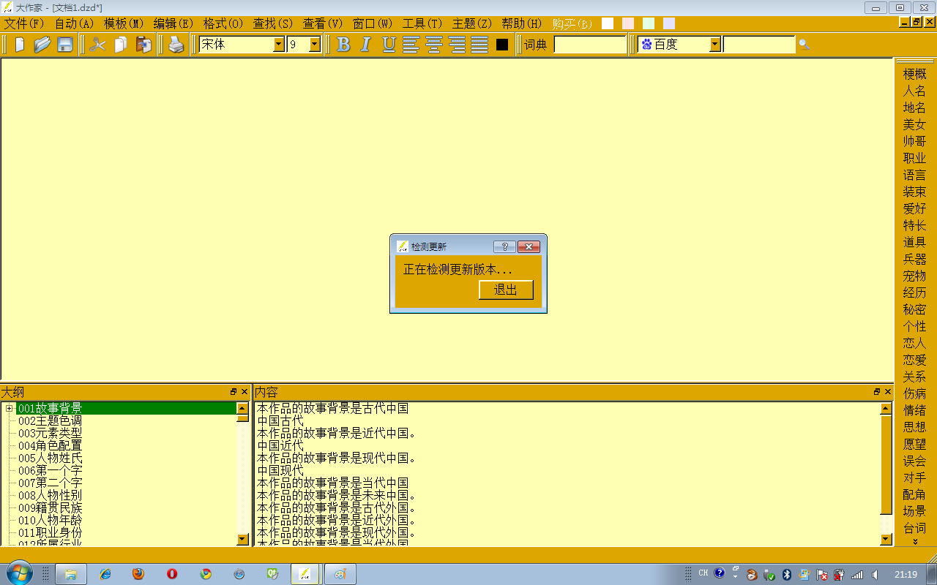Viewport: 937px width, 585px height.
Task: Click the New document icon
Action: click(20, 45)
